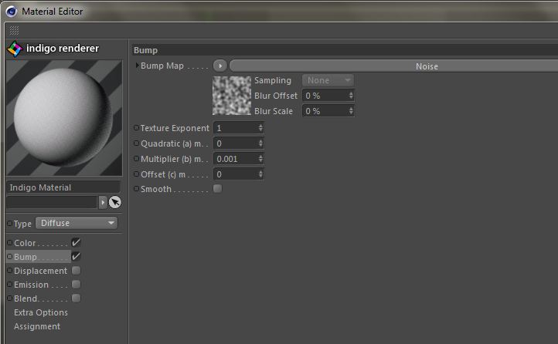Click the small arrow button beside layer field
This screenshot has height=344, width=558.
point(103,202)
